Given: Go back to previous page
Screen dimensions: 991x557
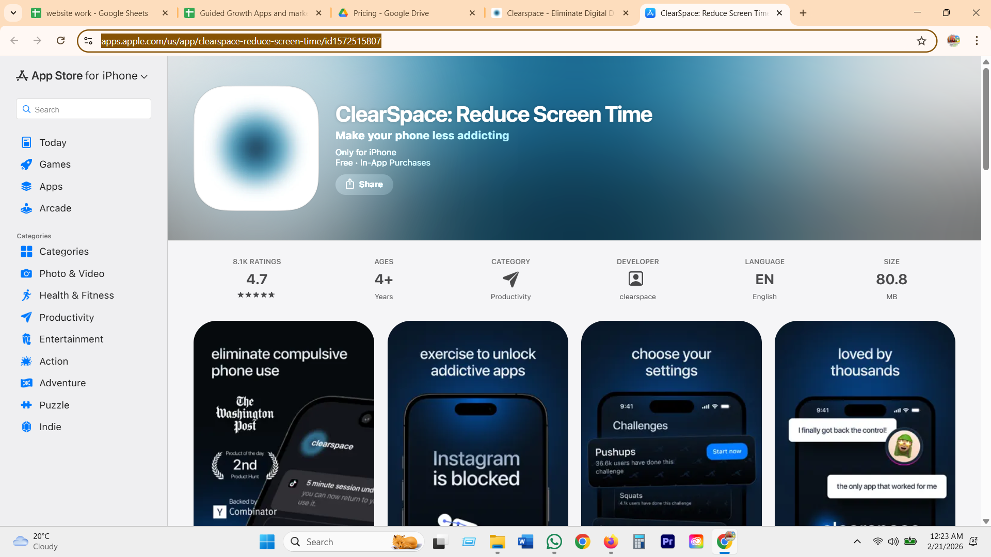Looking at the screenshot, I should click(x=14, y=41).
